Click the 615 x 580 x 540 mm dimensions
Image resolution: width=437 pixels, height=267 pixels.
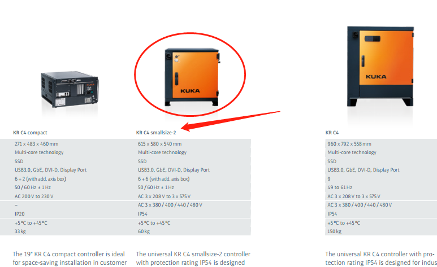[x=159, y=144]
